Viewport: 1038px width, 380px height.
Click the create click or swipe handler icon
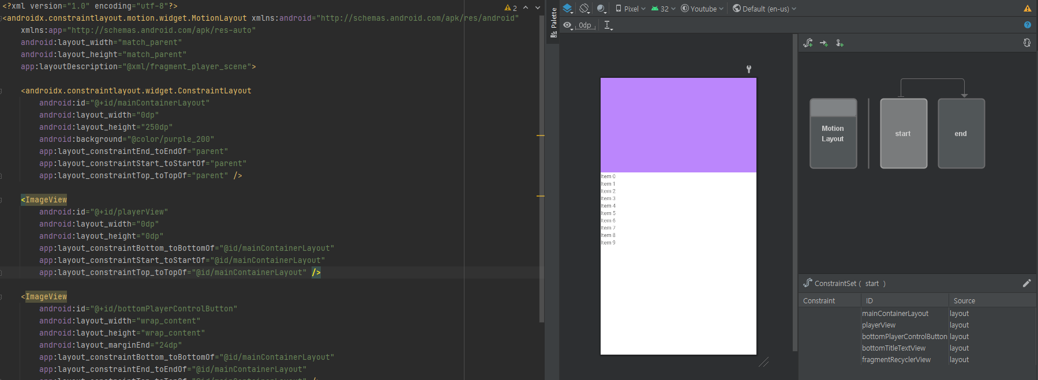tap(840, 43)
